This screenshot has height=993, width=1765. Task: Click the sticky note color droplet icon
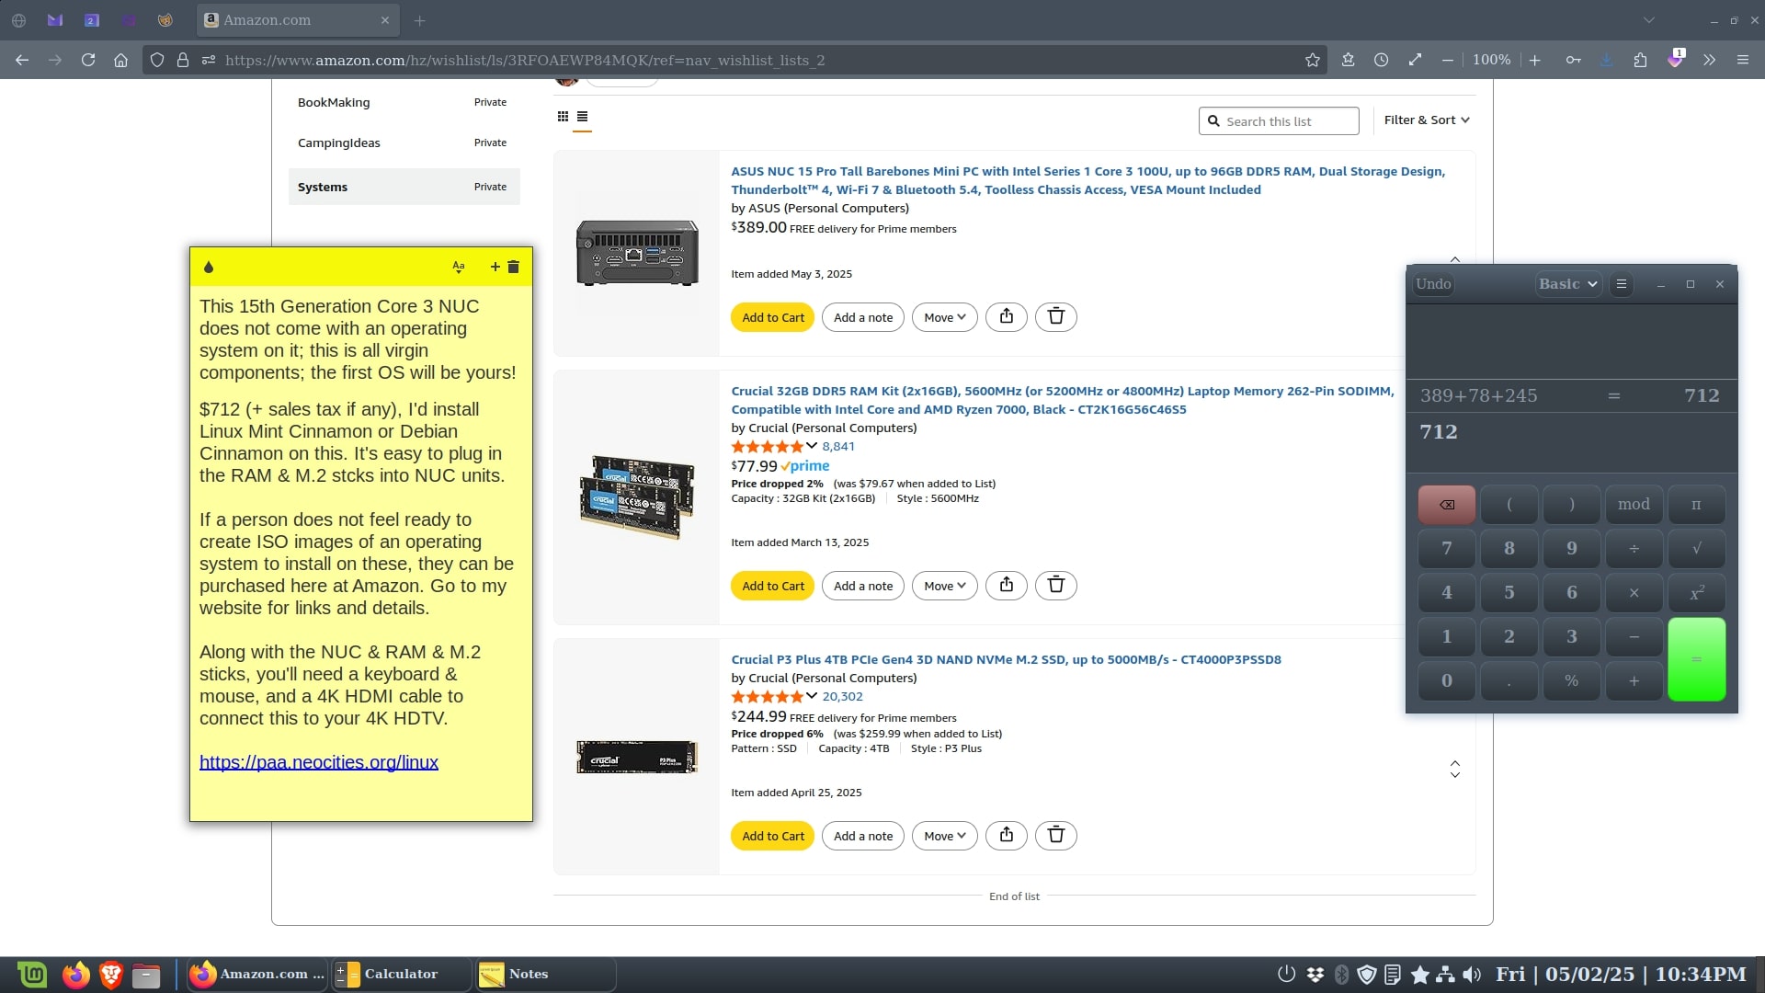(x=209, y=268)
